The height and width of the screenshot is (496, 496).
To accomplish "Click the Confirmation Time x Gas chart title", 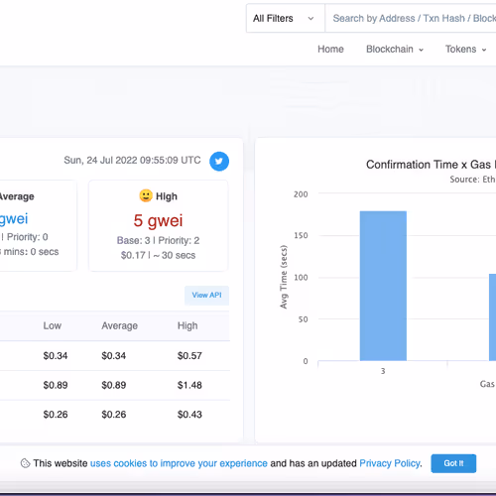I will pyautogui.click(x=431, y=165).
